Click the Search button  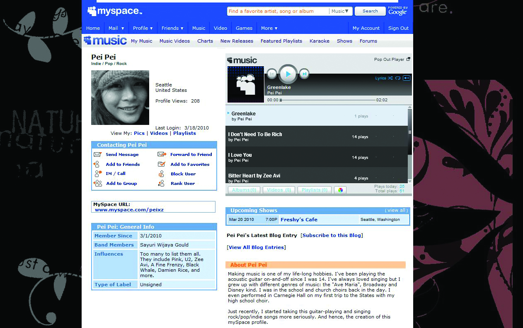coord(370,11)
